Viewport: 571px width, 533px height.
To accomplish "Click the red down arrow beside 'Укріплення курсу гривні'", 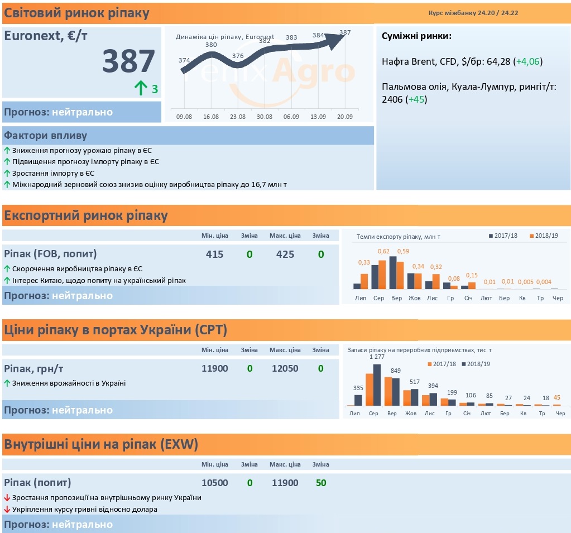I will click(x=7, y=510).
